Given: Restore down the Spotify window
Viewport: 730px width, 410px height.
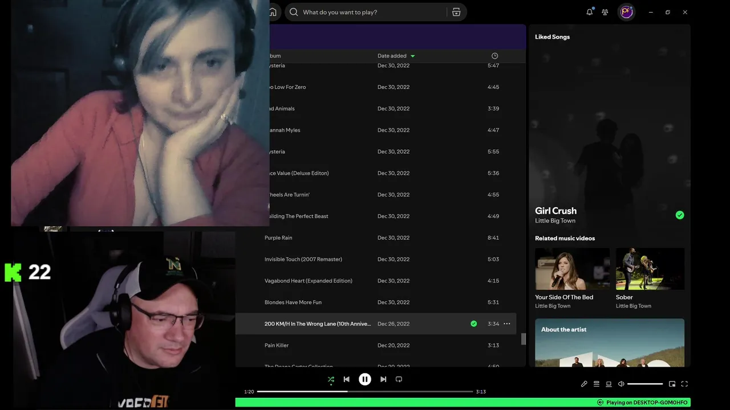Looking at the screenshot, I should tap(668, 12).
